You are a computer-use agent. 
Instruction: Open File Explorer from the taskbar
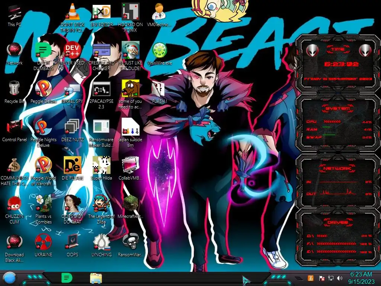96,278
